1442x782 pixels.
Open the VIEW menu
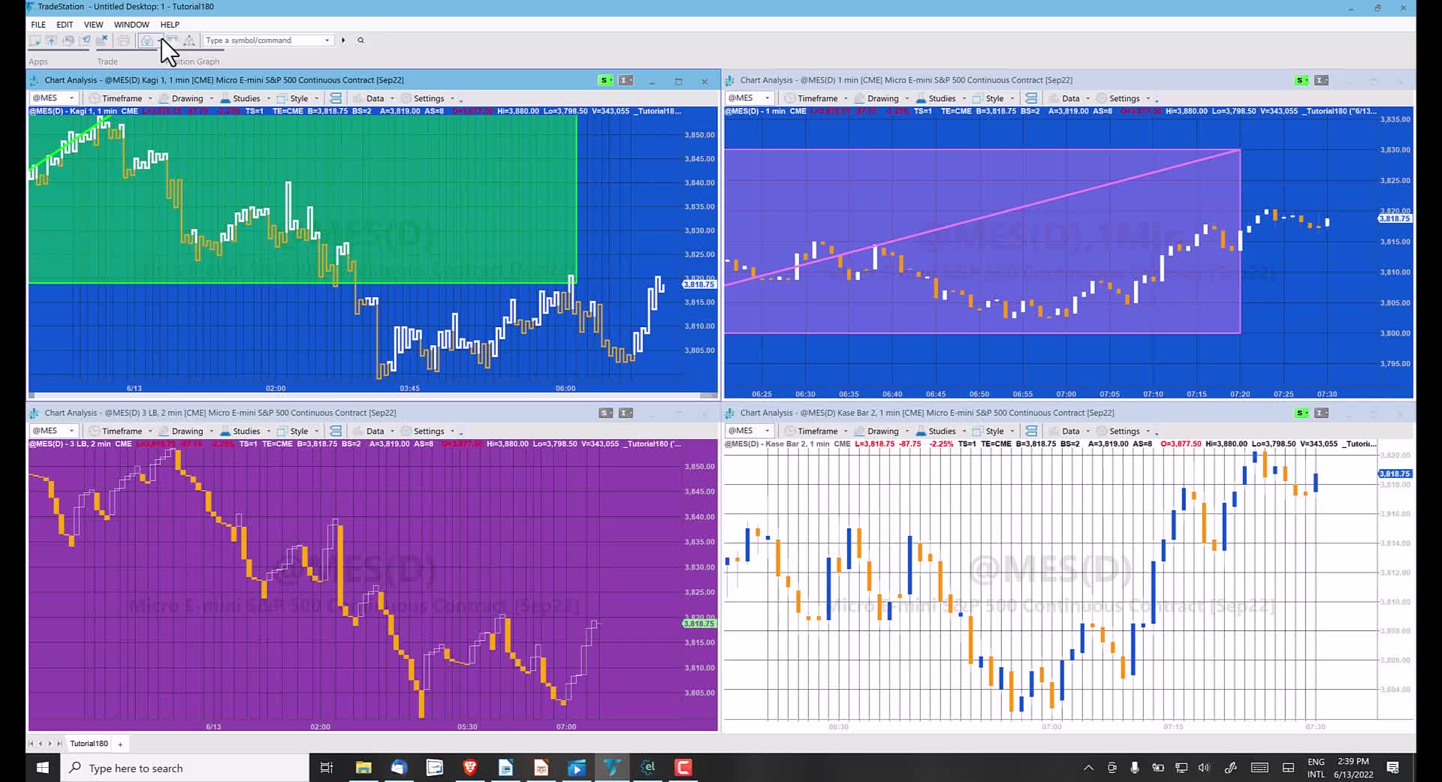tap(94, 25)
